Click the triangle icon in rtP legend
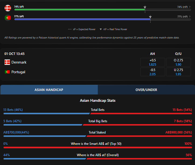Image resolution: width=195 pixels, height=165 pixels. point(101,29)
